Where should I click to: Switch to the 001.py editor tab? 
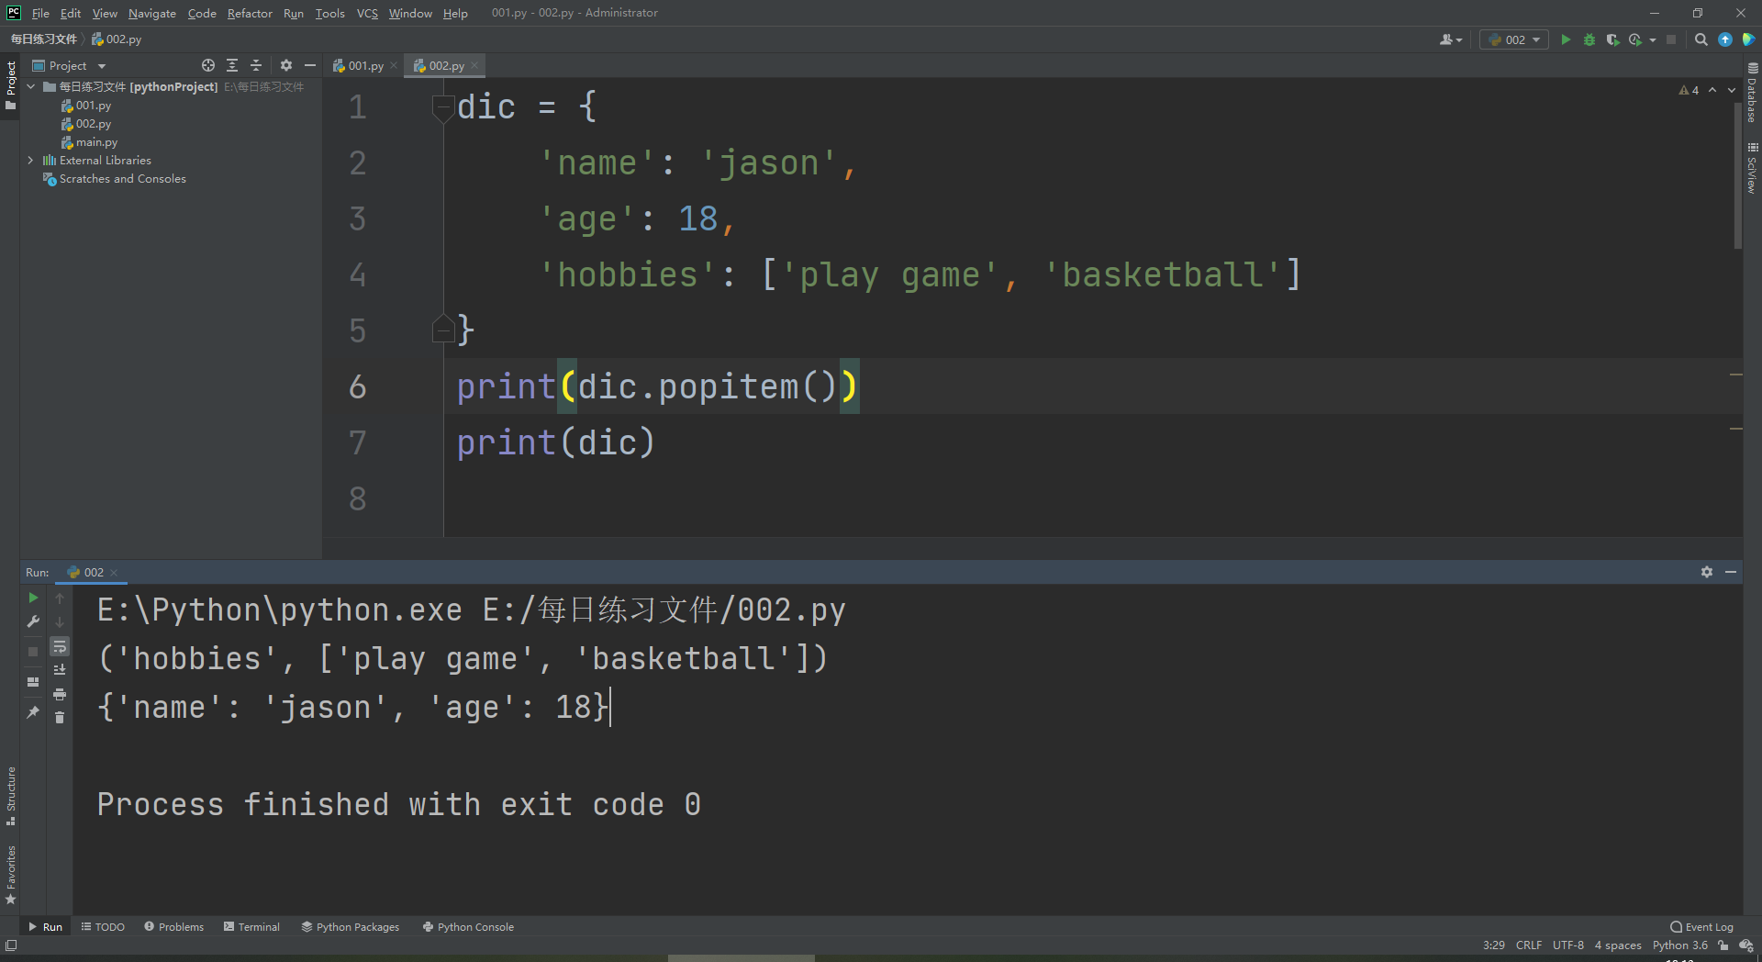coord(366,65)
